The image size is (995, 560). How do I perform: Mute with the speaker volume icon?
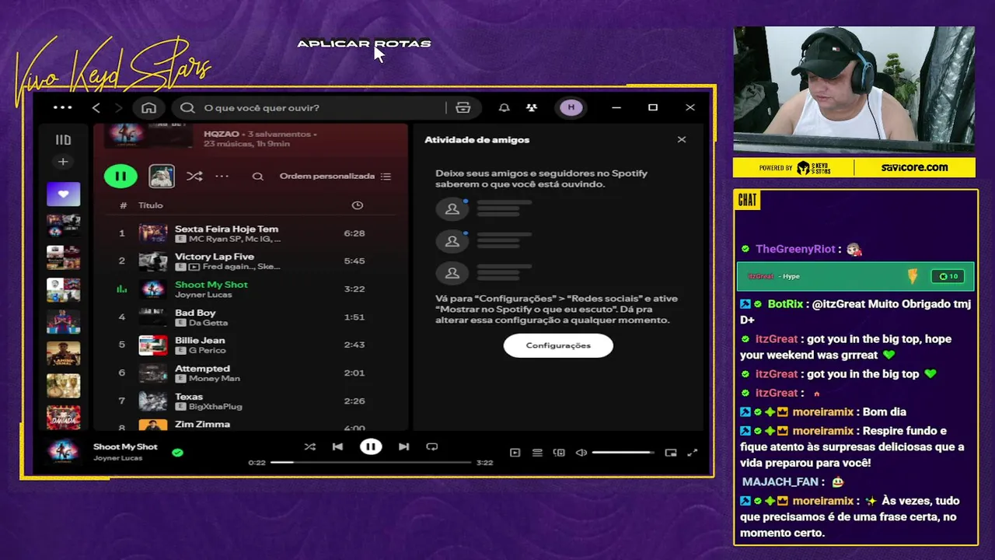581,453
